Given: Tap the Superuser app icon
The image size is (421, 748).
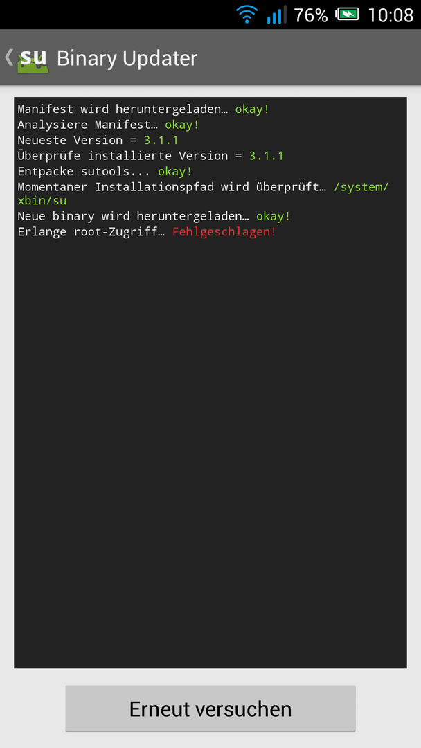Looking at the screenshot, I should click(x=33, y=59).
